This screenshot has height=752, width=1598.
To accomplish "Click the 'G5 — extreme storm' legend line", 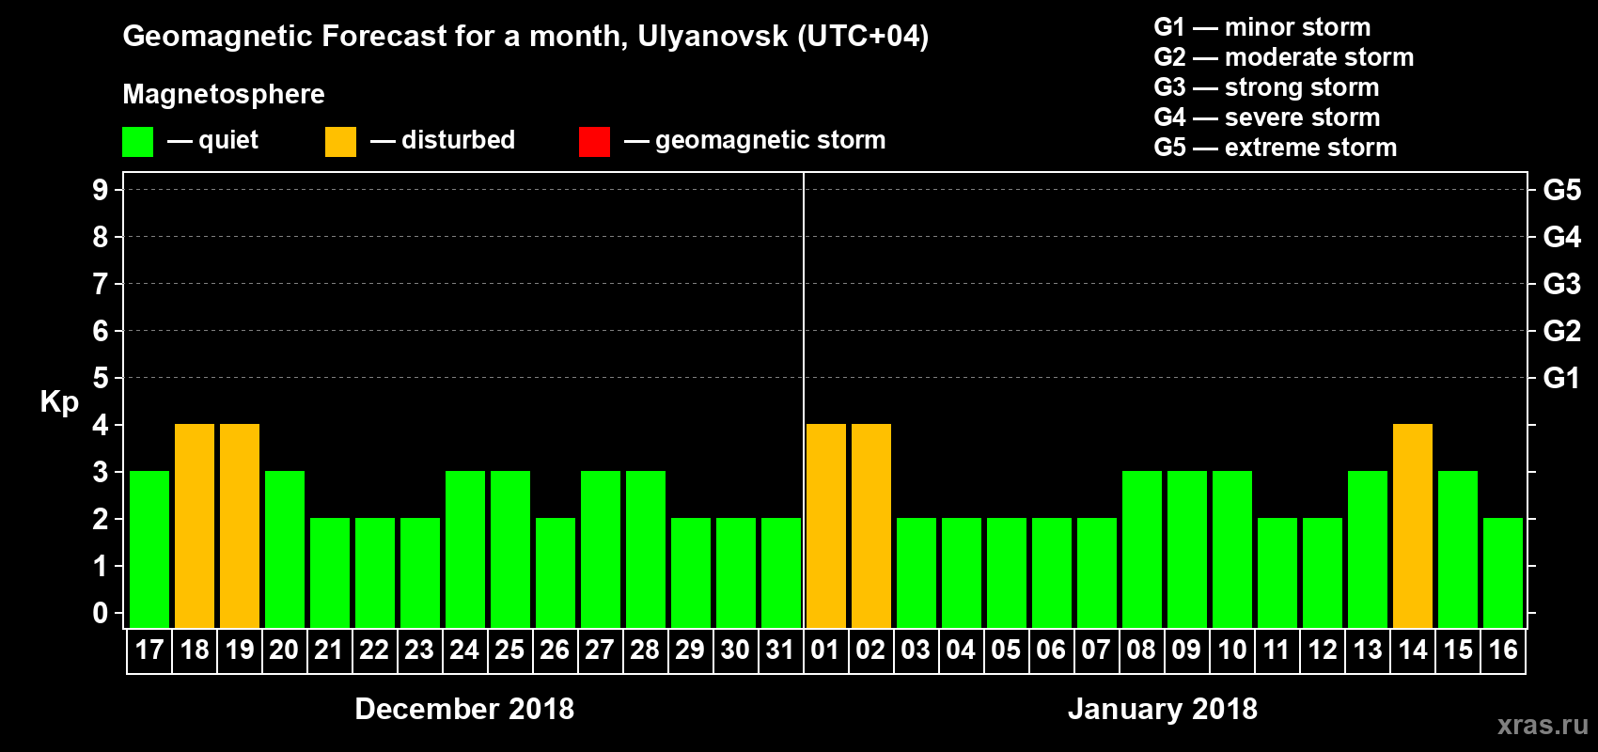I will (1276, 148).
